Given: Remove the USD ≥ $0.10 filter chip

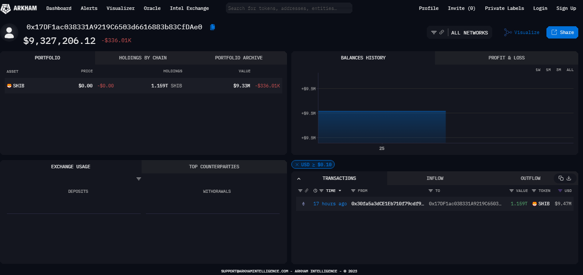Looking at the screenshot, I should coord(297,164).
